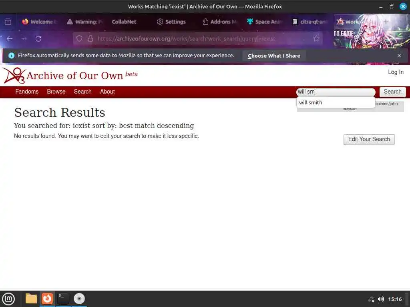Open the terminal from the taskbar
Image resolution: width=410 pixels, height=307 pixels.
click(63, 299)
